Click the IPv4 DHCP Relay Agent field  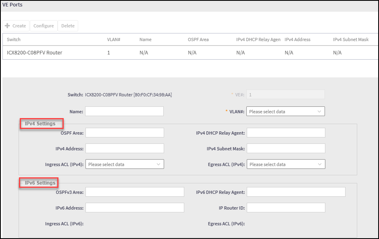tap(286, 133)
